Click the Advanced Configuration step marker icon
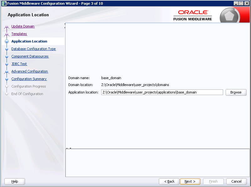The image size is (251, 187). tap(7, 72)
